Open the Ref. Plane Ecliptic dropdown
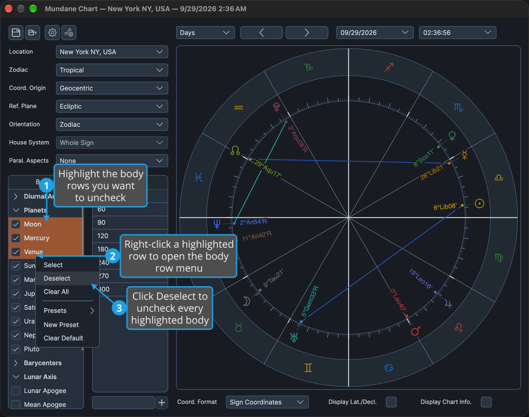529x417 pixels. click(x=112, y=107)
